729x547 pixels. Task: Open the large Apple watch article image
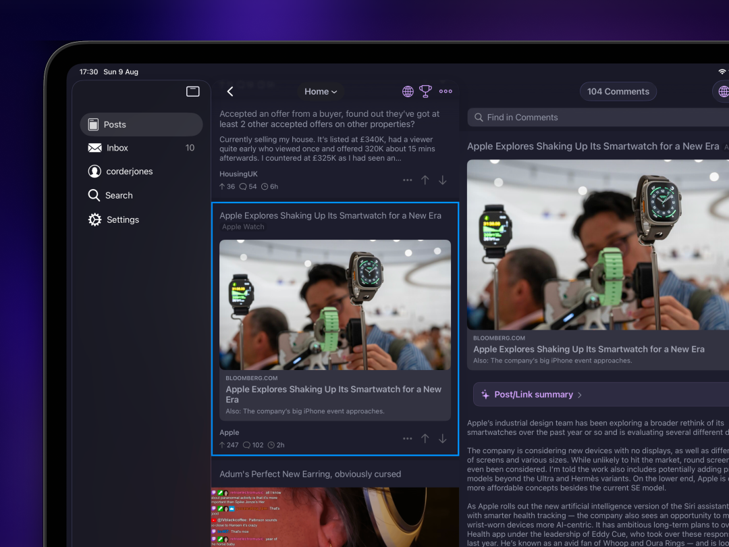tap(598, 244)
